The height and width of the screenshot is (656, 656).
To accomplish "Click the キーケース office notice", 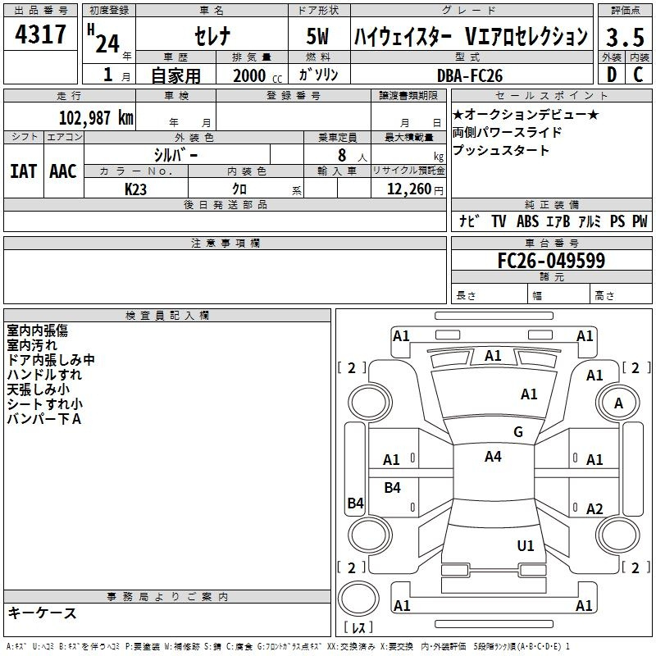I will (x=42, y=613).
